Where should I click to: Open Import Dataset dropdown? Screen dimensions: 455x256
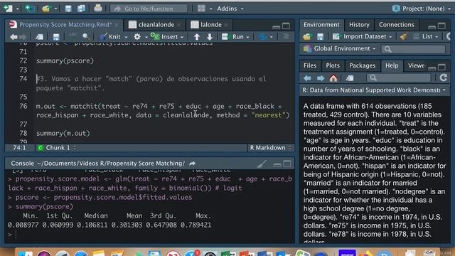362,36
